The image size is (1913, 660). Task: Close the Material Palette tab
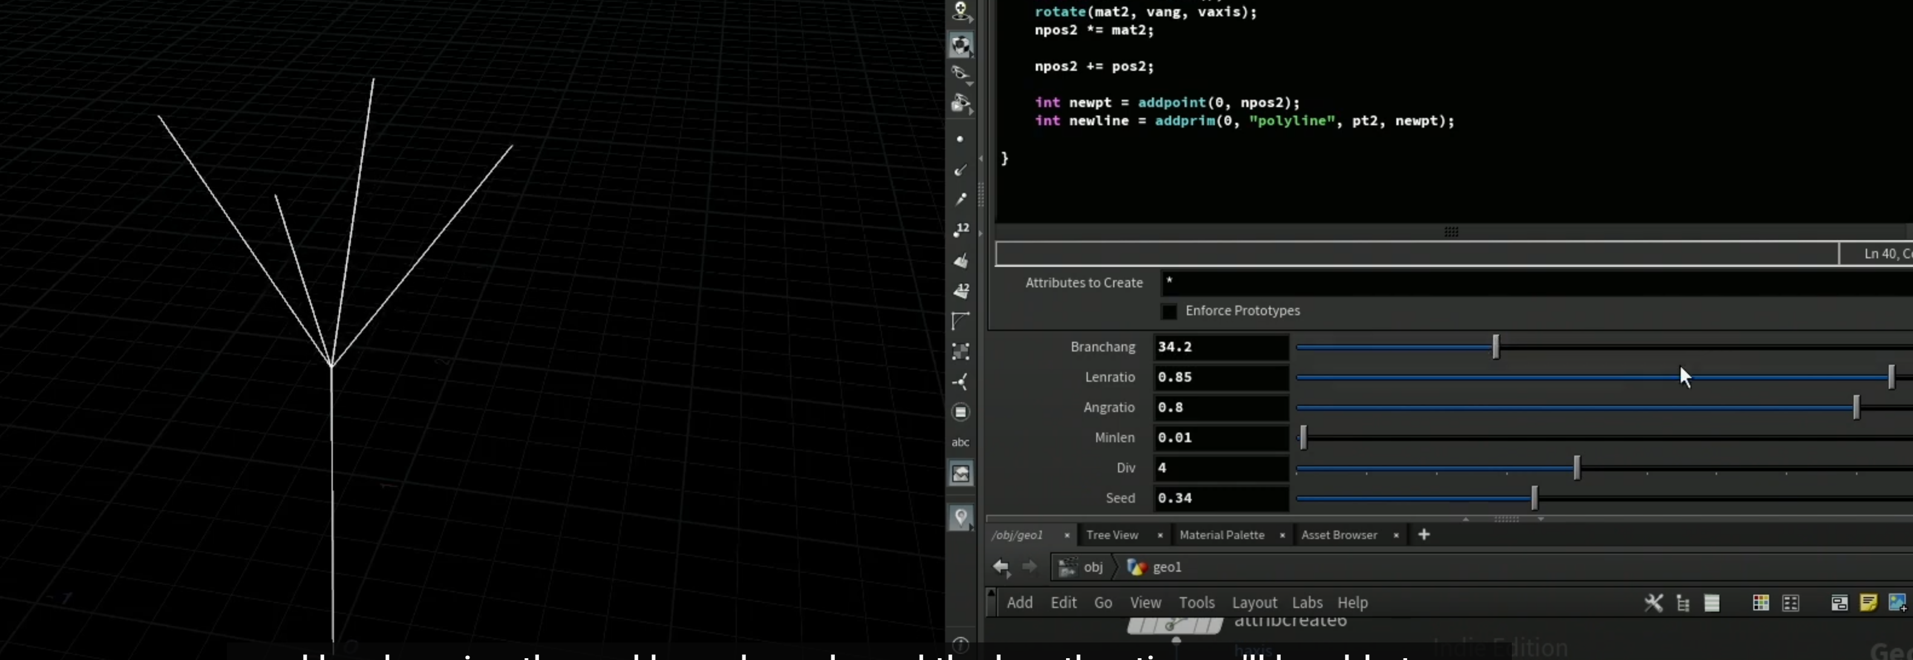coord(1282,535)
